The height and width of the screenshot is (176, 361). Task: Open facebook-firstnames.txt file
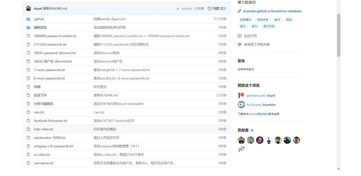(x=51, y=121)
